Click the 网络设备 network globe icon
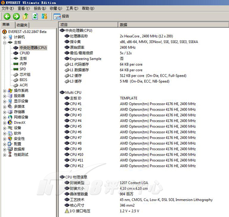 [x=10, y=117]
